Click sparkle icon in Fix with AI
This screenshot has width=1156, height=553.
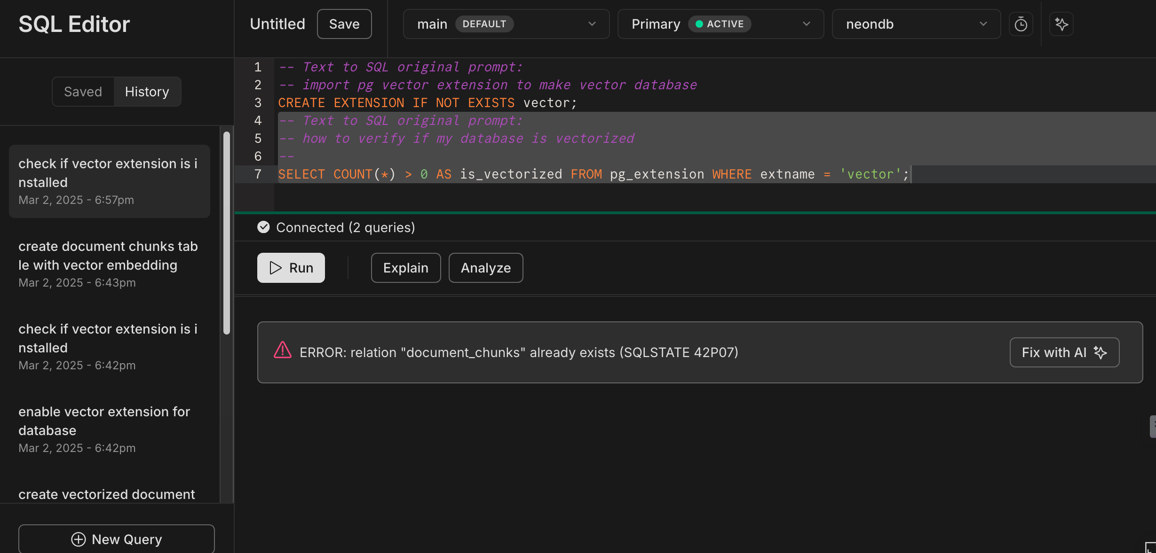tap(1101, 352)
